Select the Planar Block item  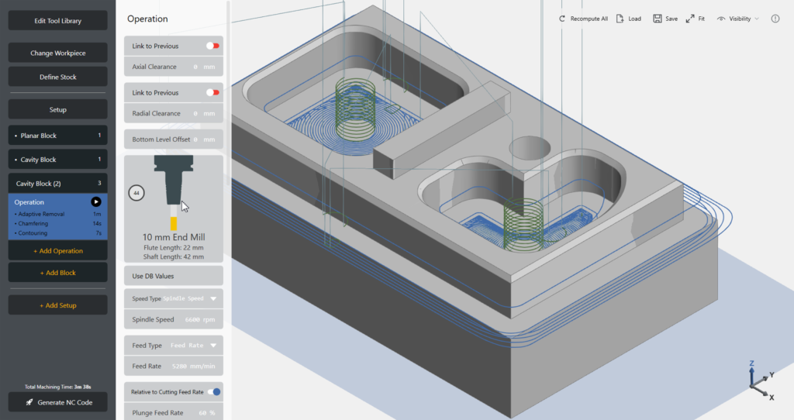58,136
